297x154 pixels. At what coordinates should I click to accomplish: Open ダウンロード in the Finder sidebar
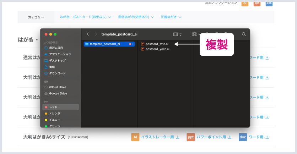(x=55, y=73)
